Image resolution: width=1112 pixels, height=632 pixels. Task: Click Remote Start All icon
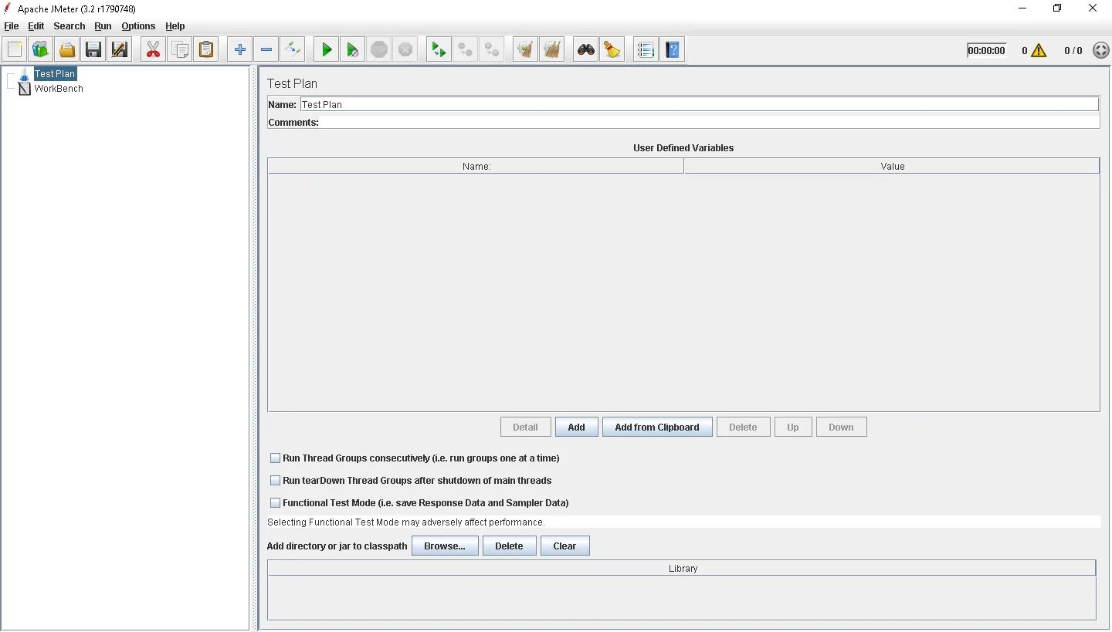coord(439,50)
